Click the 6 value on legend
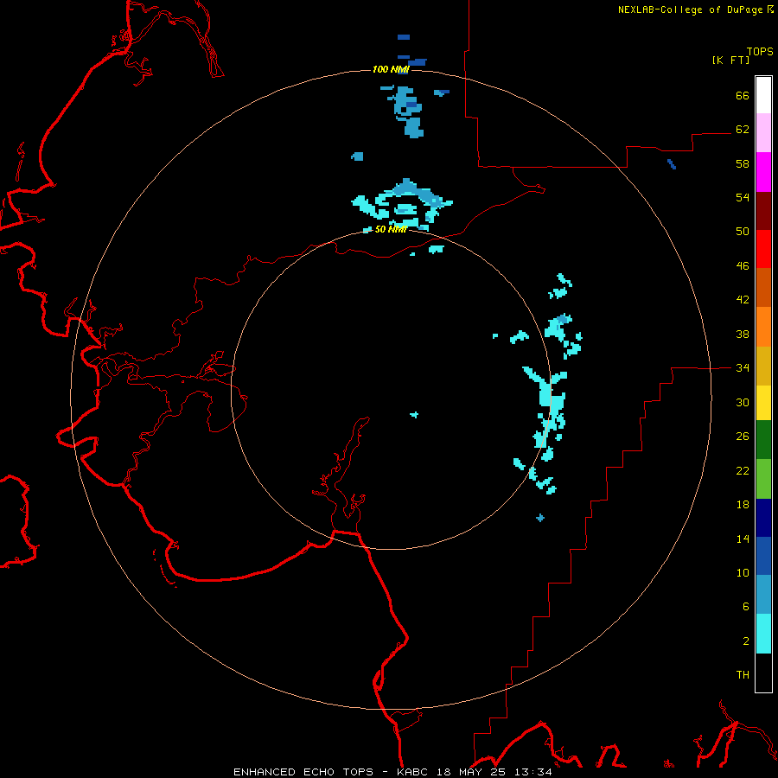Viewport: 778px width, 778px height. [x=746, y=607]
